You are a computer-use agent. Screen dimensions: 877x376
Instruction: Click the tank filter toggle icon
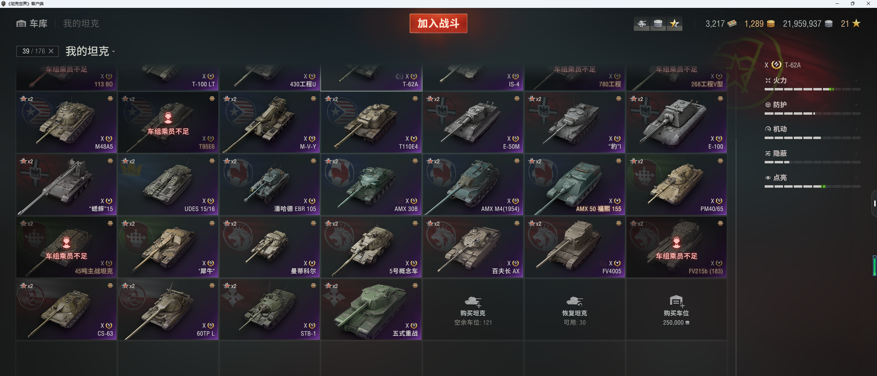tap(642, 24)
